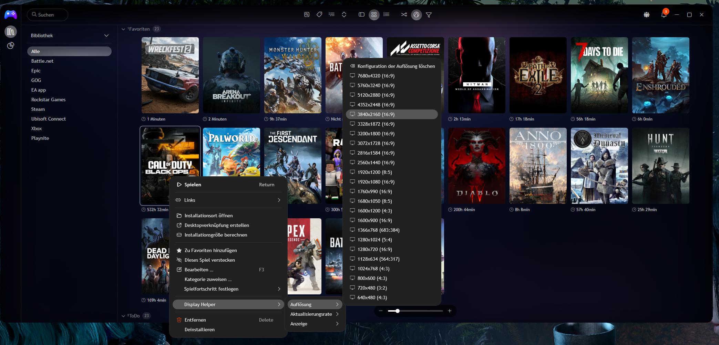This screenshot has height=345, width=719.
Task: Open the library view sidebar icon
Action: pyautogui.click(x=11, y=32)
